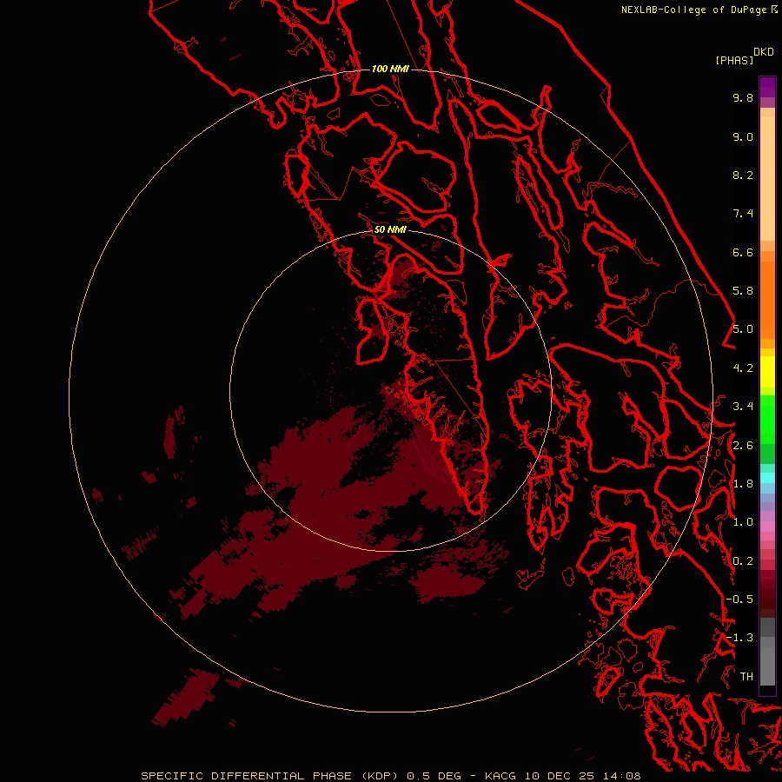This screenshot has width=782, height=782.
Task: Click the KACG station identifier
Action: 500,776
